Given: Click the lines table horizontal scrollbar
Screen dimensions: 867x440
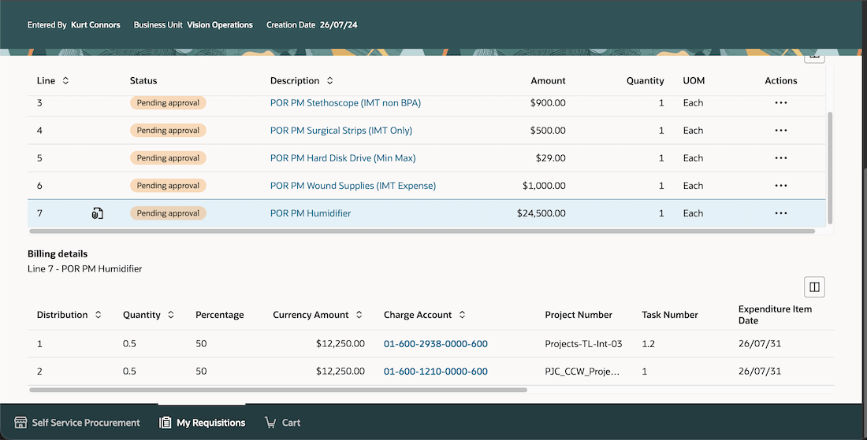Looking at the screenshot, I should (422, 231).
